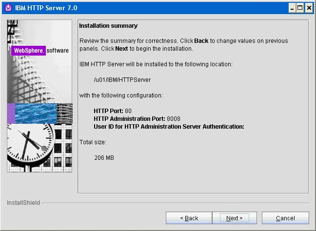
Task: Click the Next button to begin installation
Action: (235, 218)
